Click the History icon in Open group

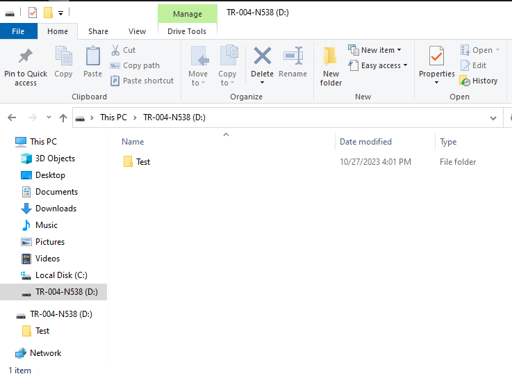[464, 81]
